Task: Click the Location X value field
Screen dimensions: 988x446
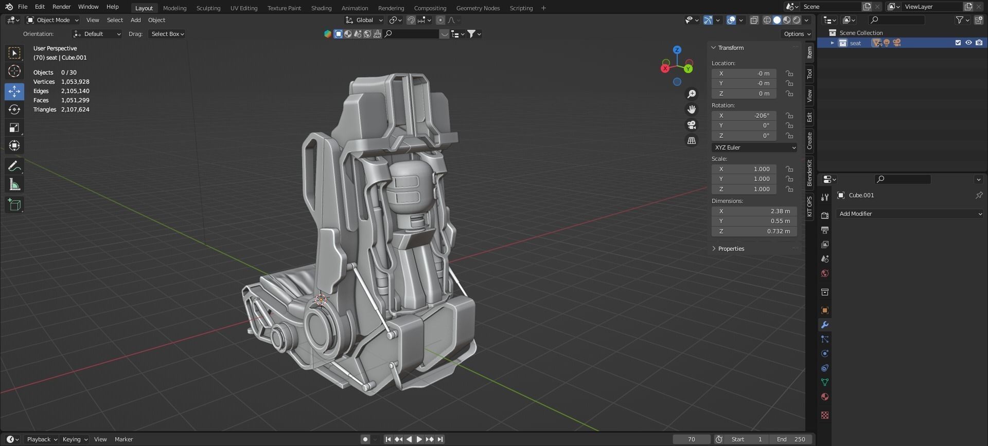Action: point(744,73)
